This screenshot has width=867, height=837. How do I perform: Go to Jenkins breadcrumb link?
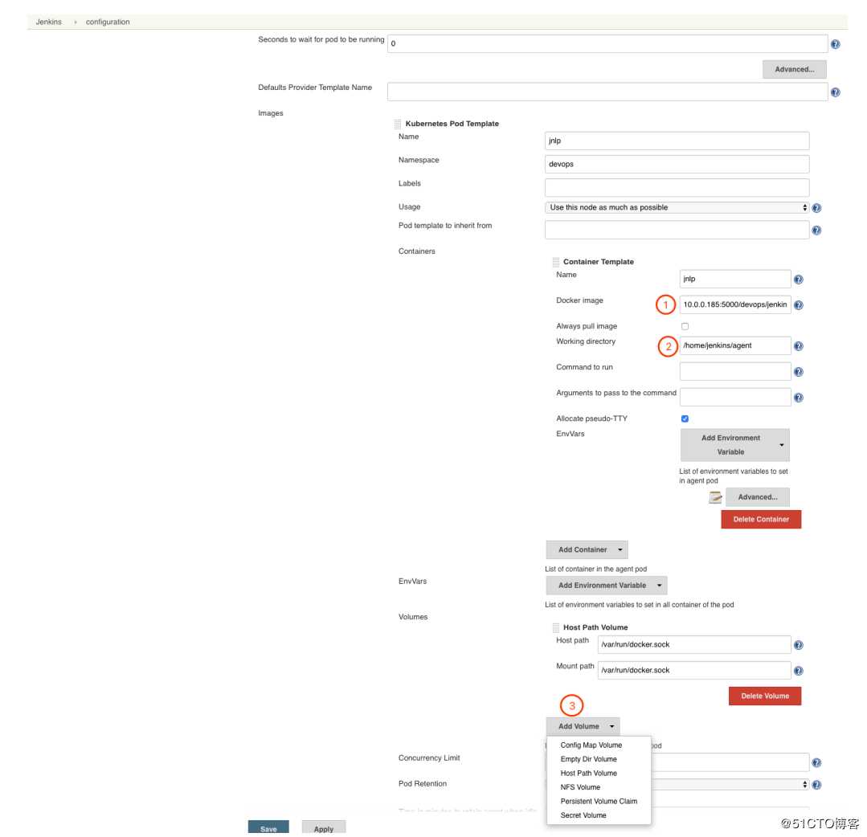point(49,22)
